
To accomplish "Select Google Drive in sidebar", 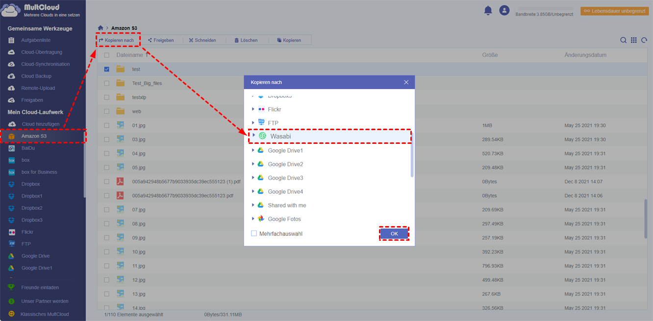I will click(35, 256).
